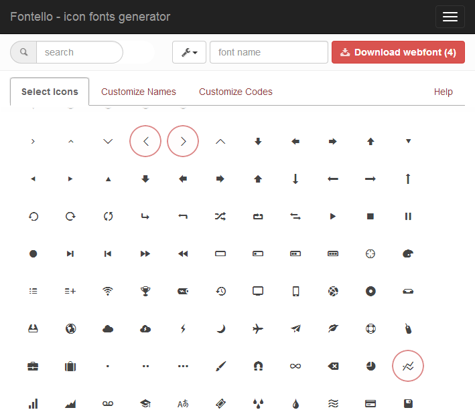Select the paint brush icon
This screenshot has width=475, height=418.
(x=220, y=366)
